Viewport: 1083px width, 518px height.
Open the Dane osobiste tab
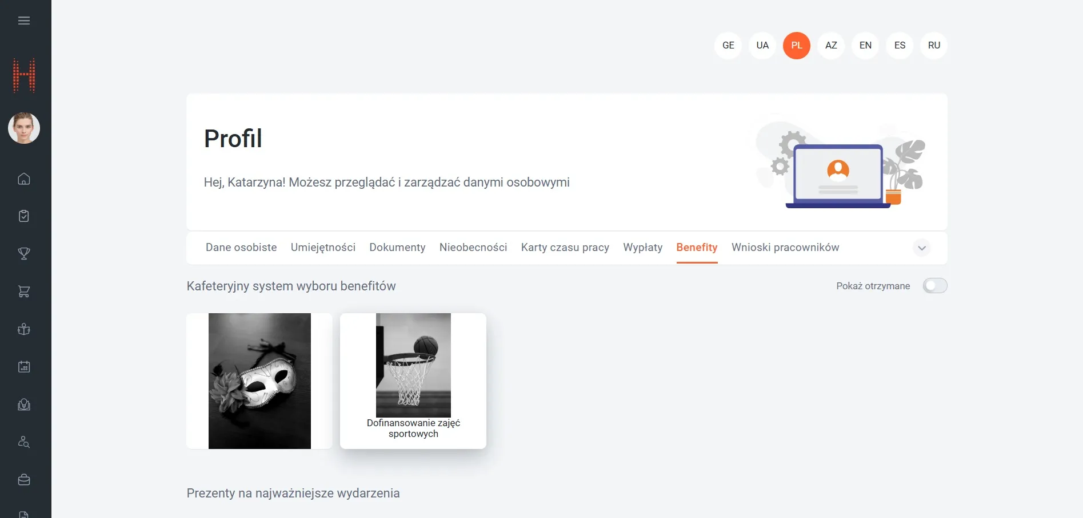tap(241, 248)
